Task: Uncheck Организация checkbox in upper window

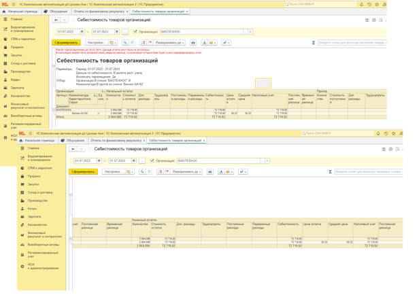Action: coord(135,31)
